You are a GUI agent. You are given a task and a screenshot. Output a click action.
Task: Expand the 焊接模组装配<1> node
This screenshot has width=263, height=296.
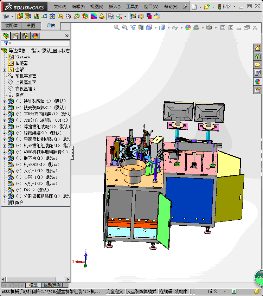(4, 127)
